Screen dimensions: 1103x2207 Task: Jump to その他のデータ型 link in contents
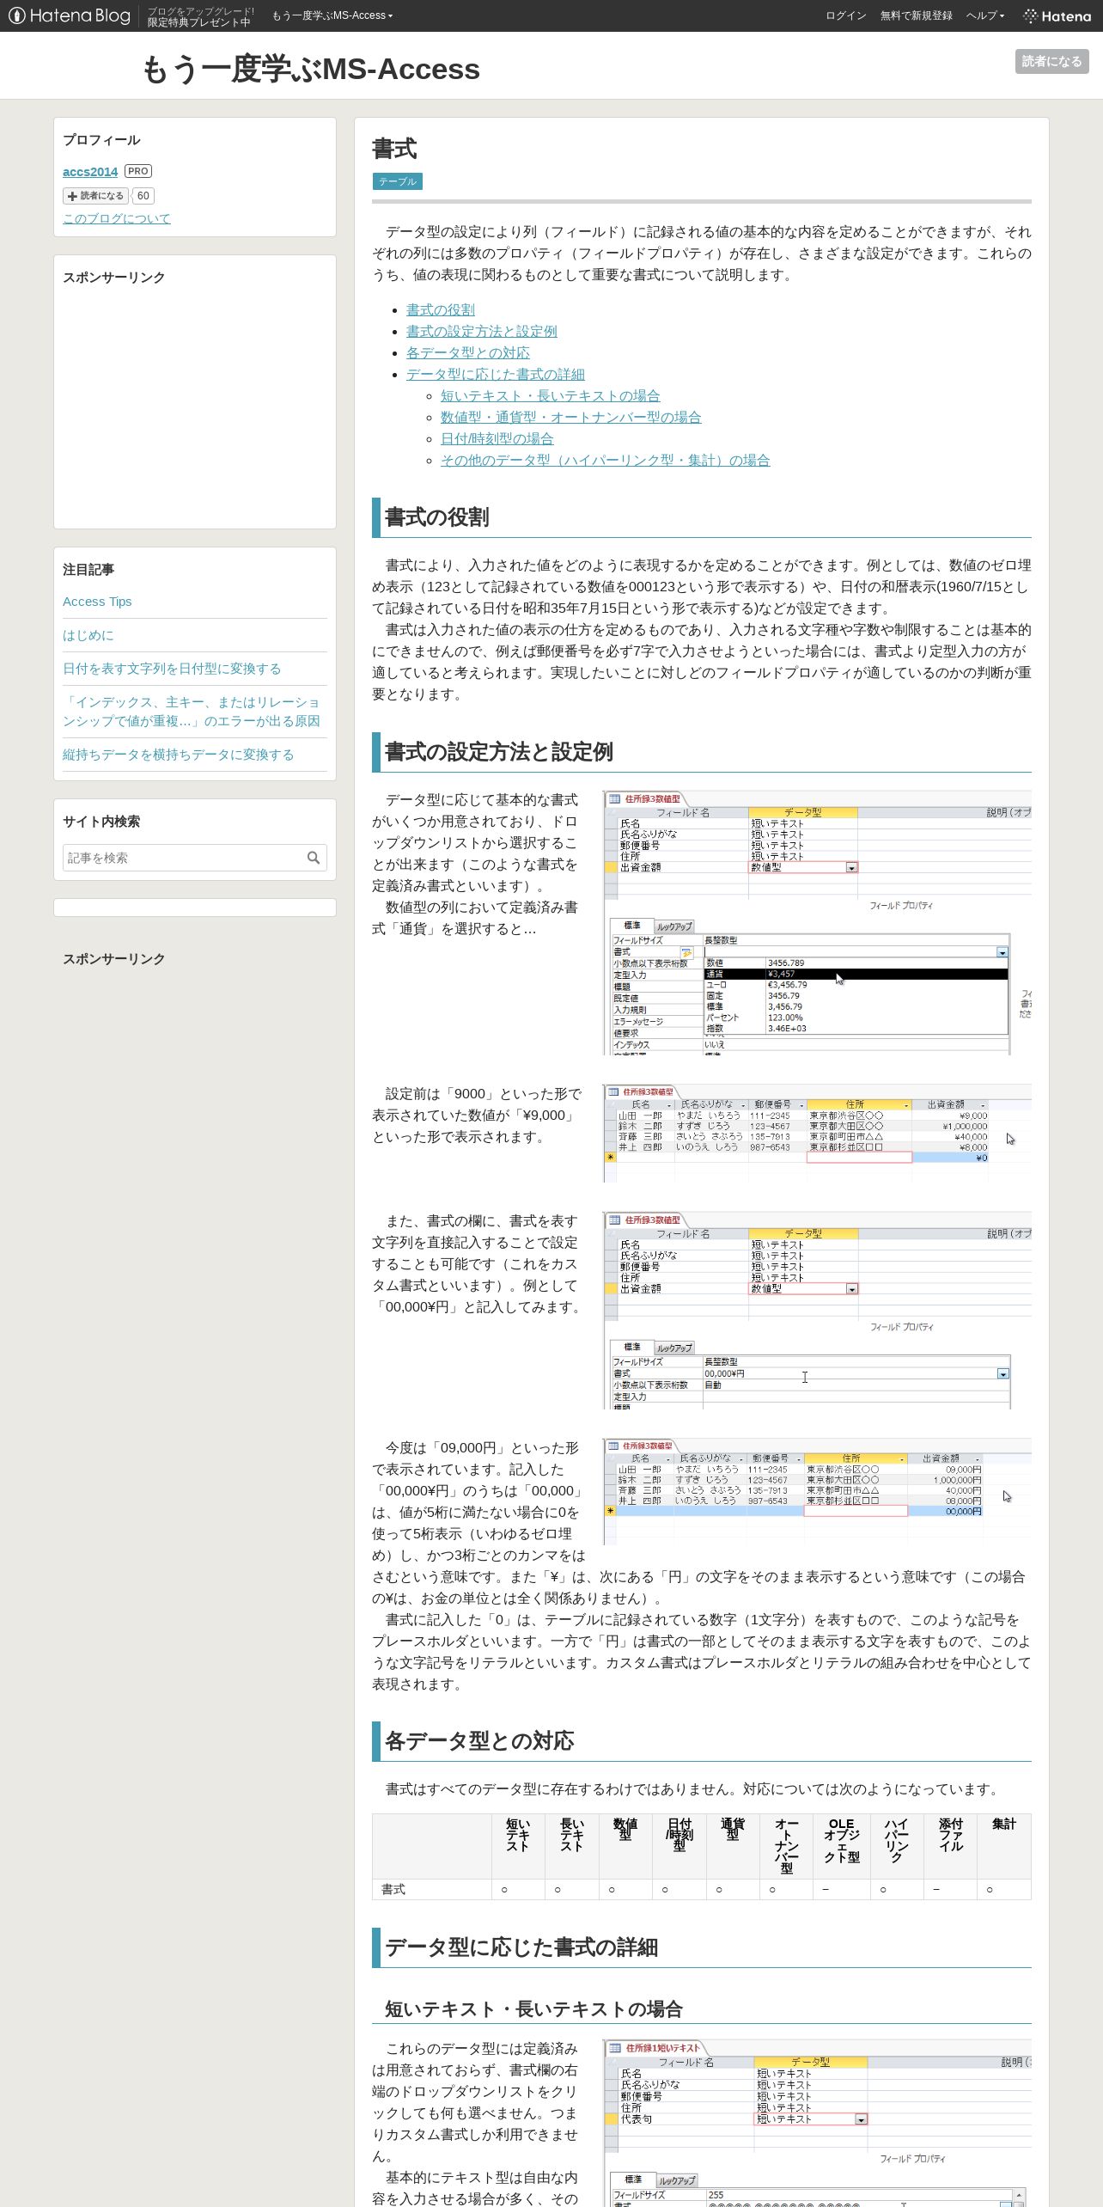click(605, 460)
